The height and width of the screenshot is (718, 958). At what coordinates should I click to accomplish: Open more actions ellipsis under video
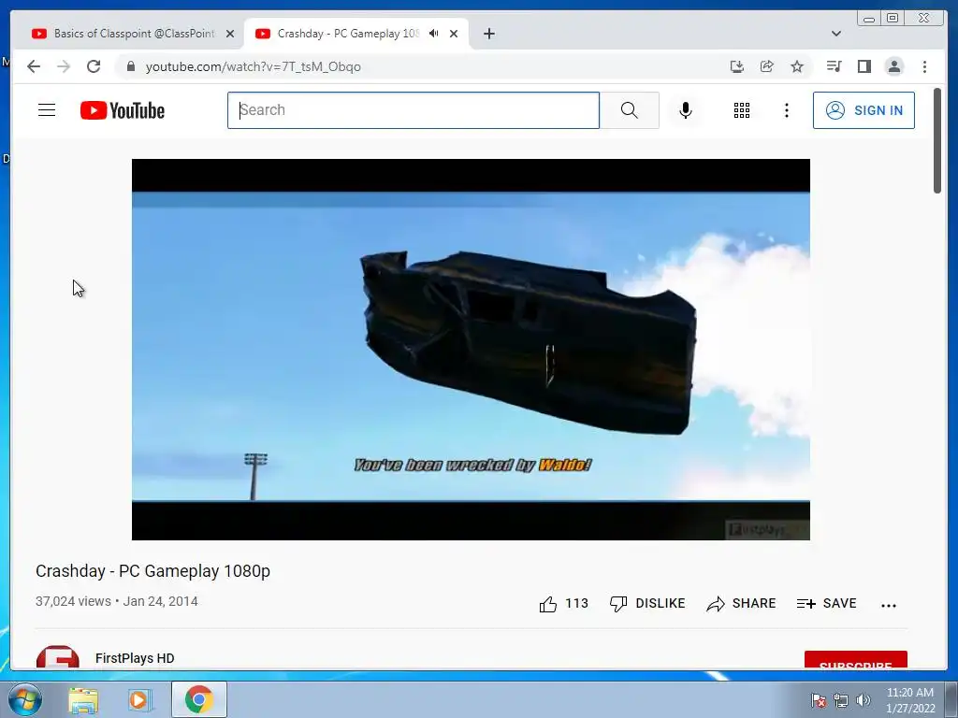click(x=889, y=605)
